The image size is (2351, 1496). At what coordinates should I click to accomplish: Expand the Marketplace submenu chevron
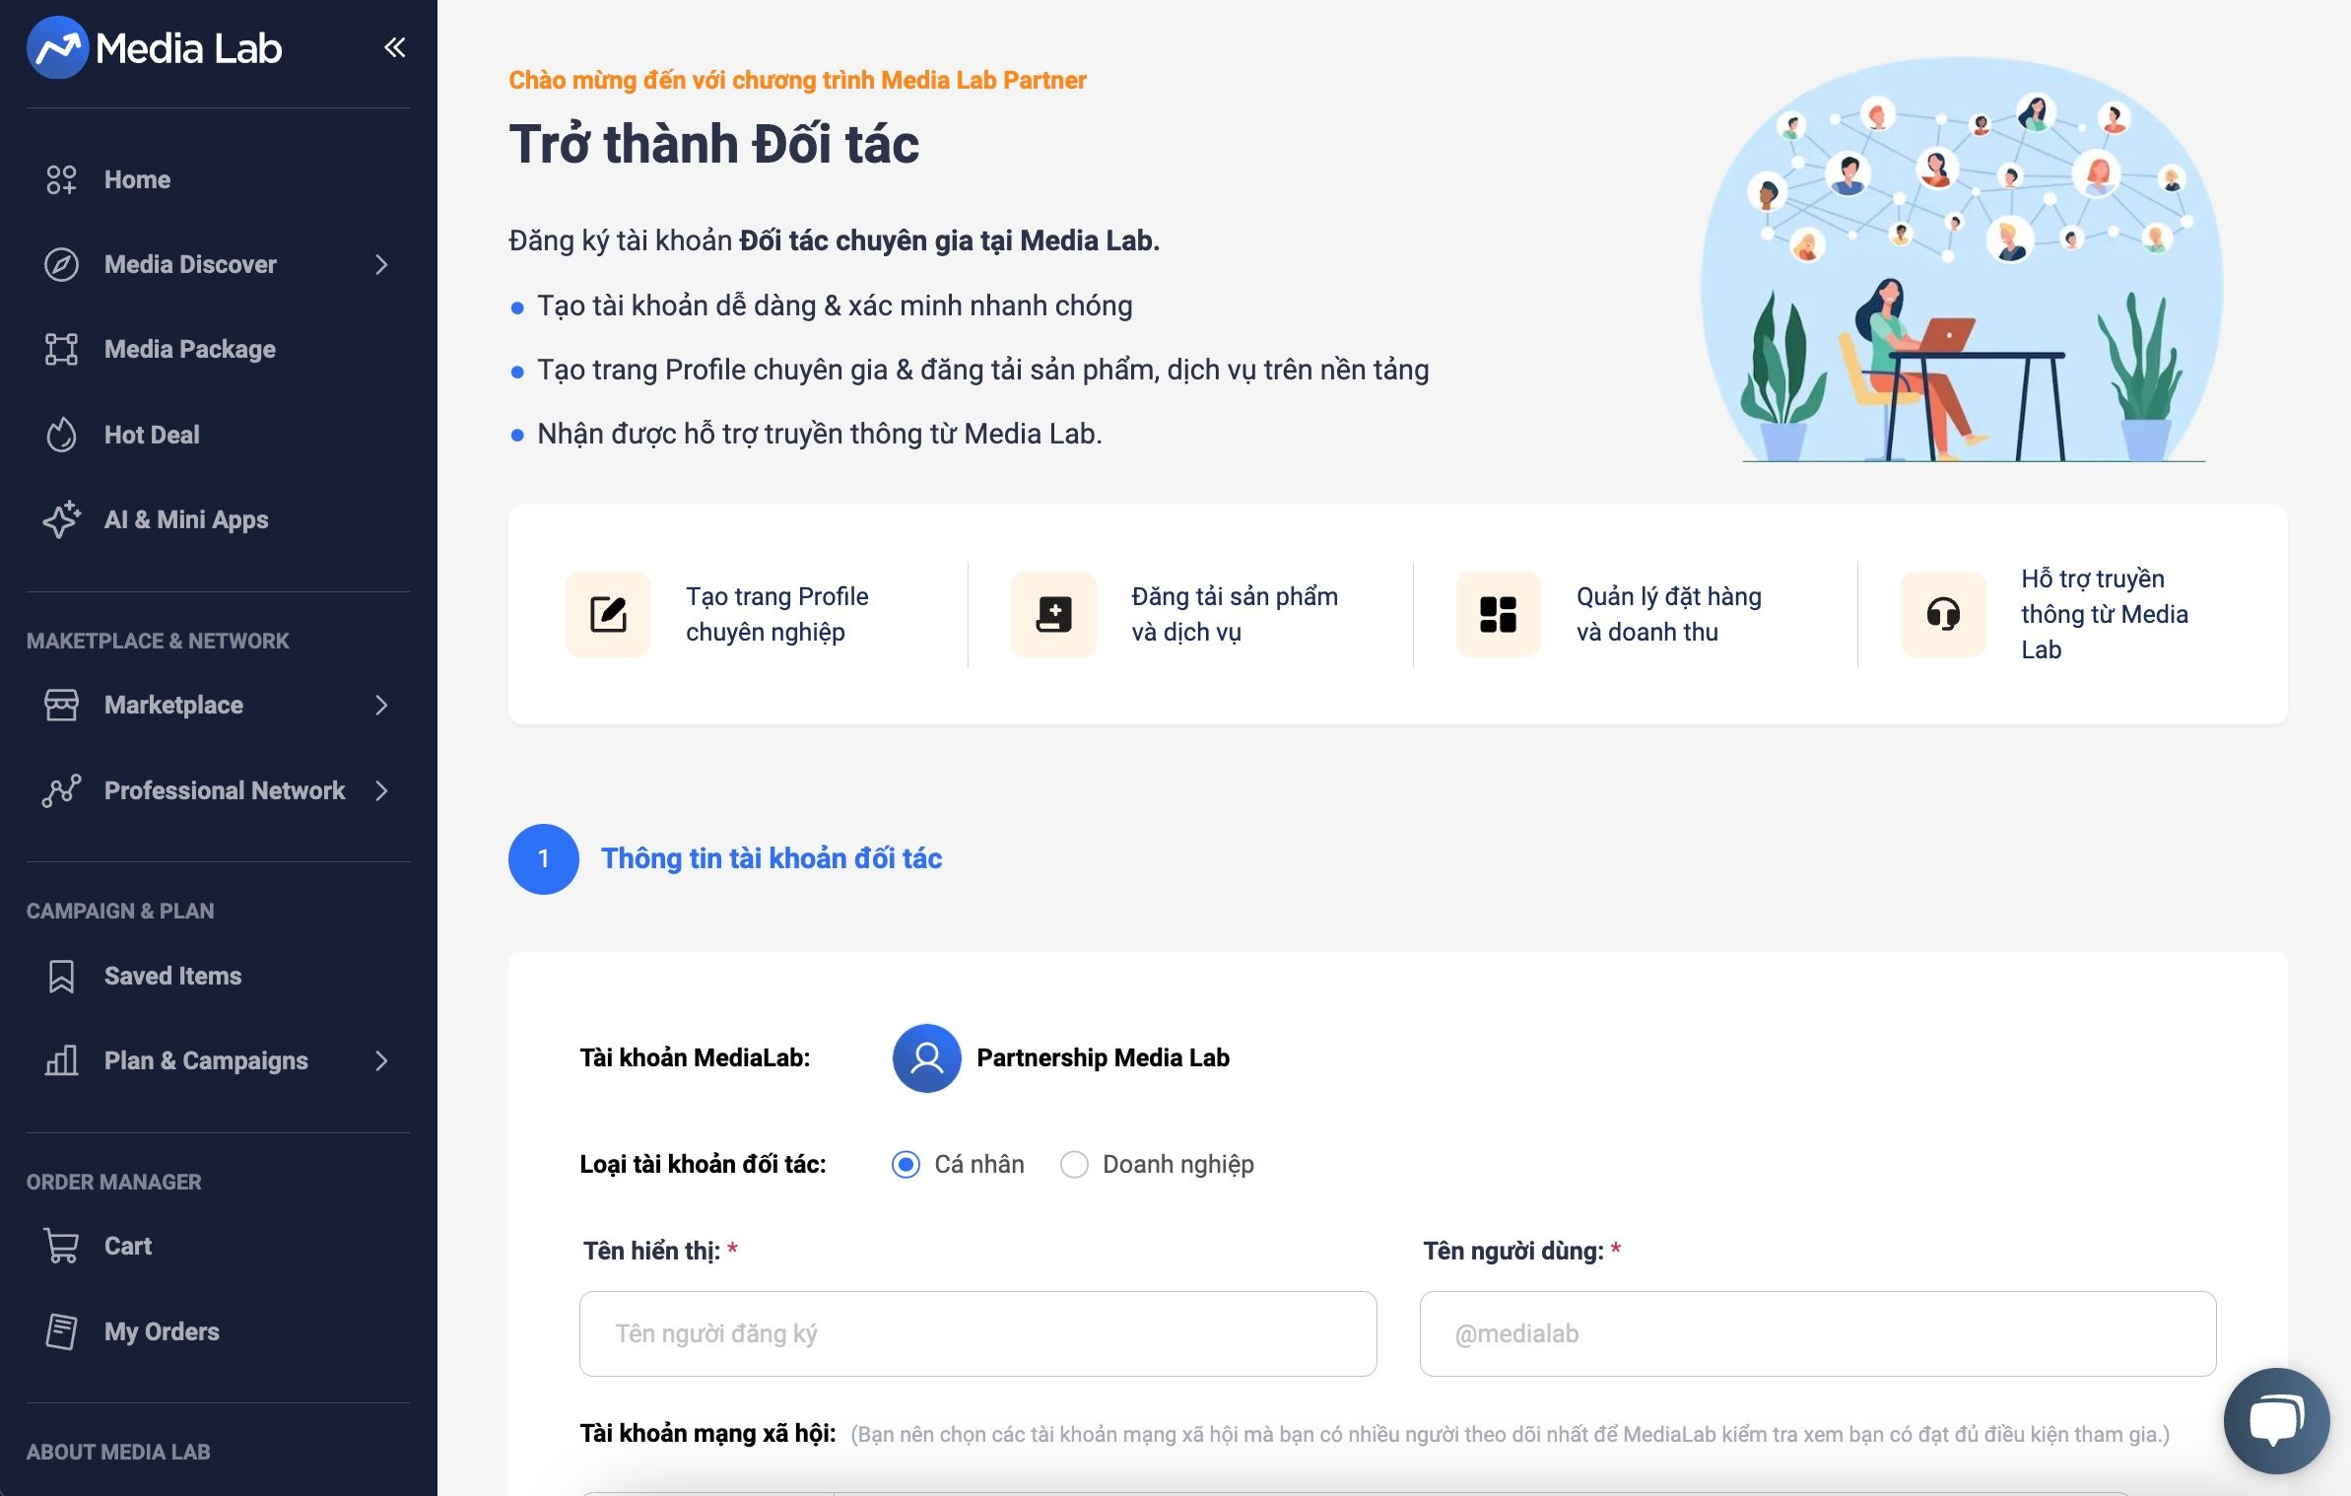coord(381,705)
